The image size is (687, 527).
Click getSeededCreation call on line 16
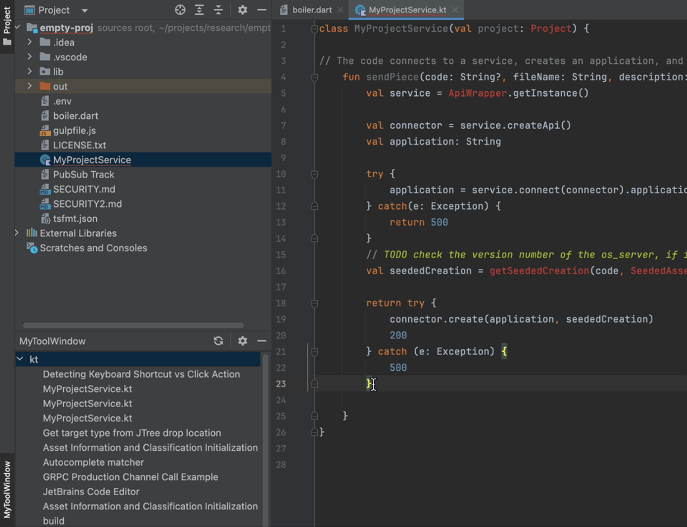(x=539, y=270)
